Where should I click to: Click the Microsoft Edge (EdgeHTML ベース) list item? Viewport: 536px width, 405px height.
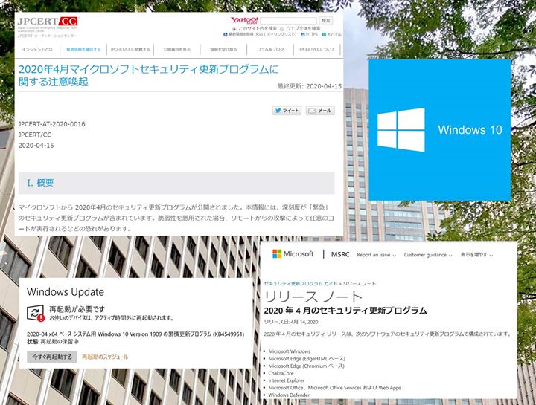click(307, 359)
